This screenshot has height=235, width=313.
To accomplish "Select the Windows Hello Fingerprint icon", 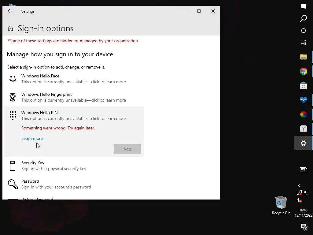I will point(13,97).
